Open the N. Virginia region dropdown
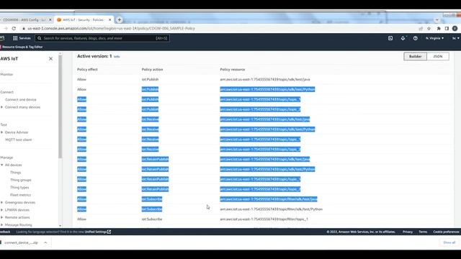This screenshot has height=259, width=461. point(434,38)
